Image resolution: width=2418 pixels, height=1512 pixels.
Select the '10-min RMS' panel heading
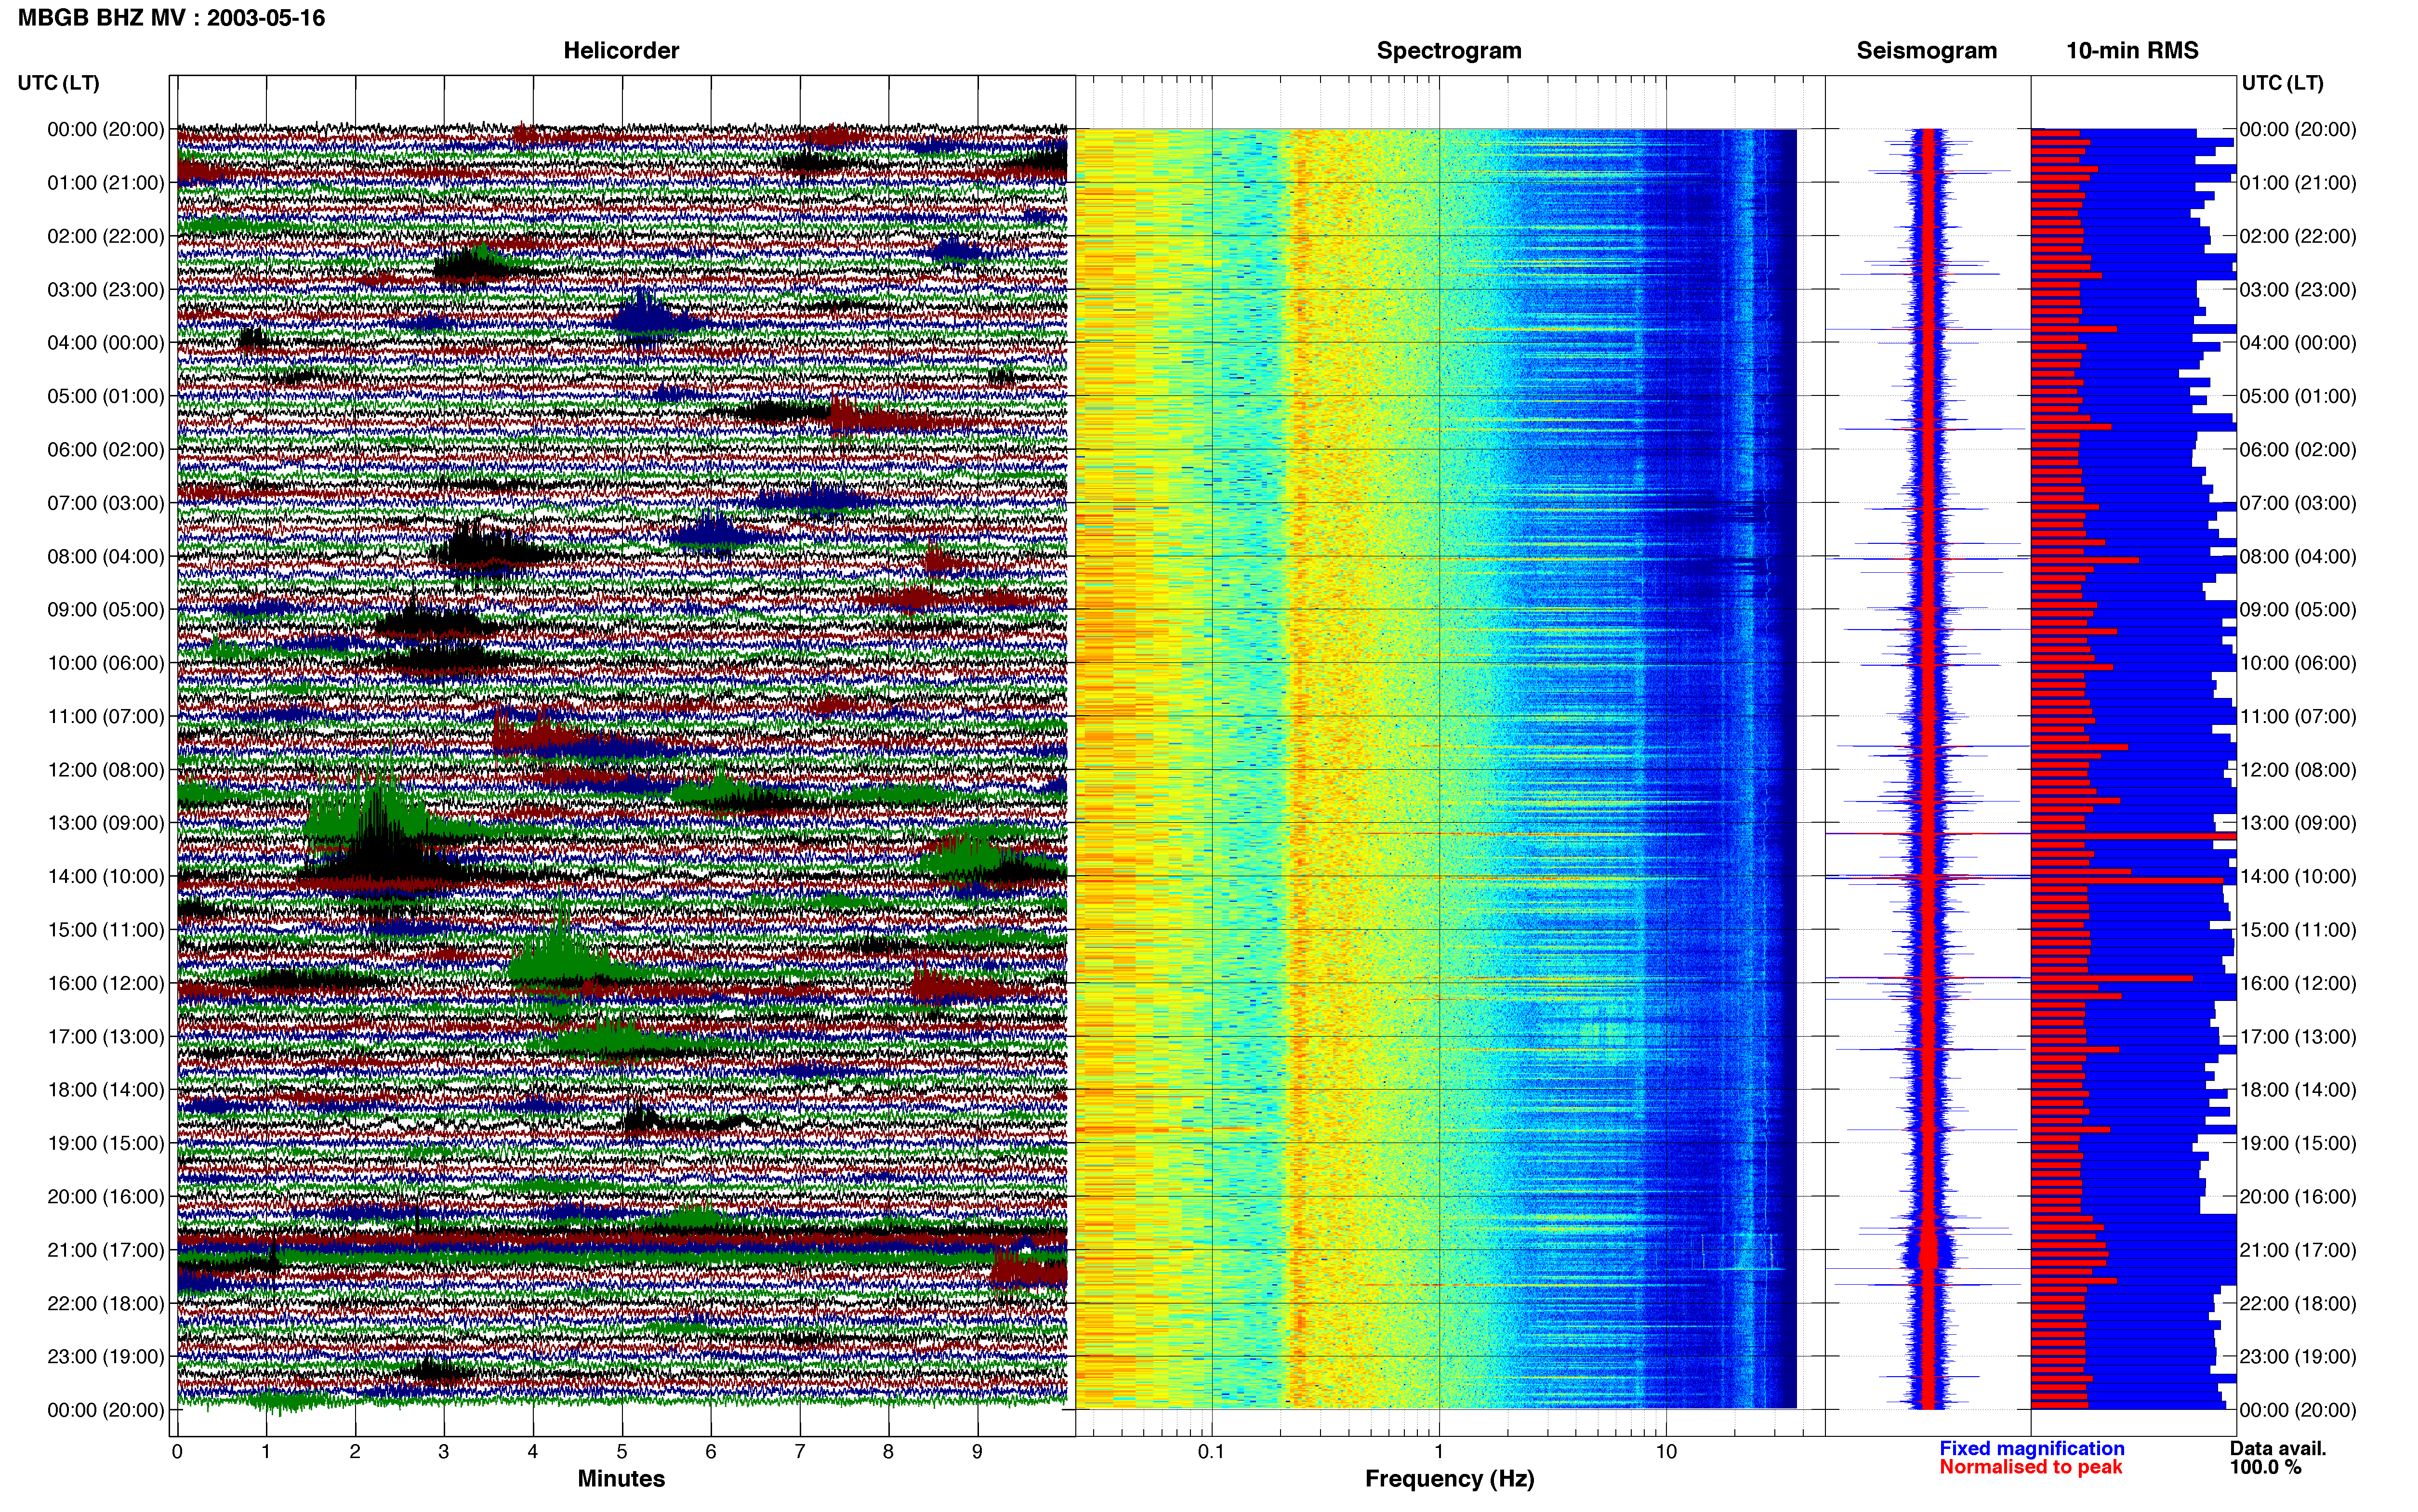tap(2132, 50)
